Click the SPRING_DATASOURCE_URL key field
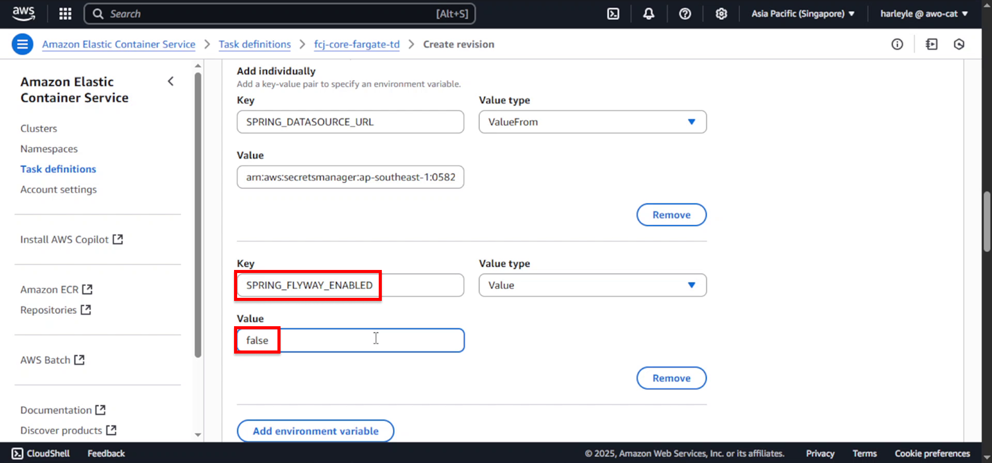The height and width of the screenshot is (463, 992). (350, 122)
